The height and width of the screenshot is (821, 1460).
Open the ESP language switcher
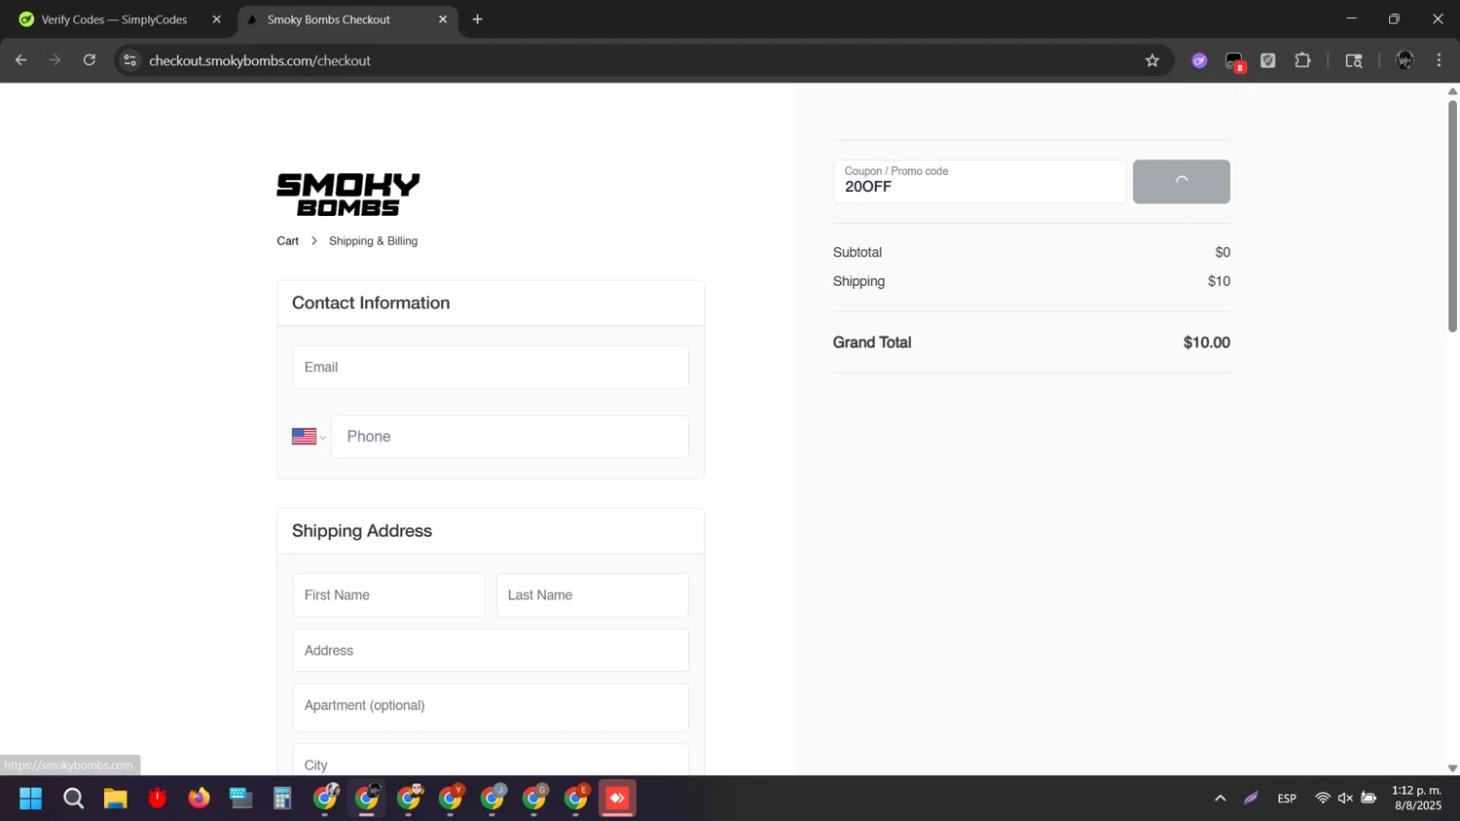pyautogui.click(x=1287, y=799)
